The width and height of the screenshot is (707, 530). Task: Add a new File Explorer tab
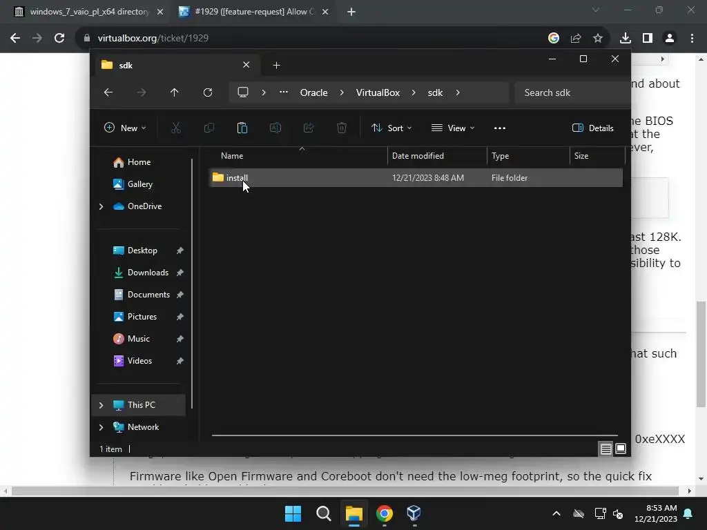[276, 66]
